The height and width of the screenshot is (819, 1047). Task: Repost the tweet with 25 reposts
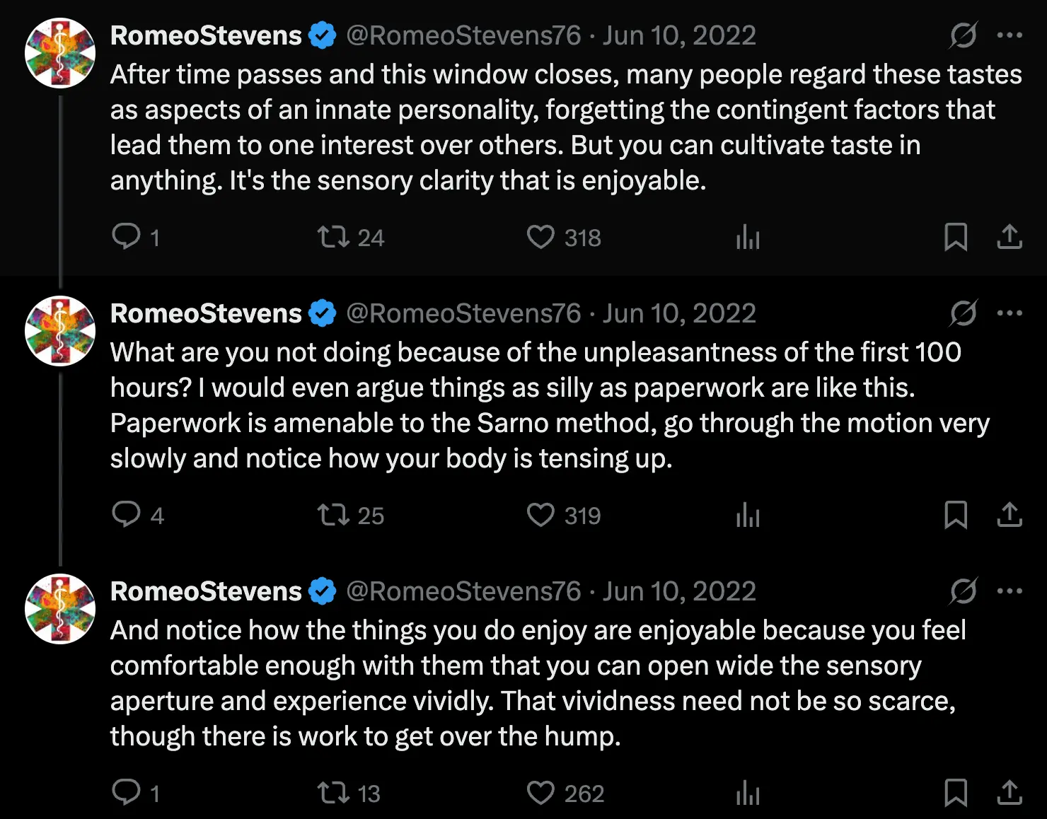[x=333, y=515]
